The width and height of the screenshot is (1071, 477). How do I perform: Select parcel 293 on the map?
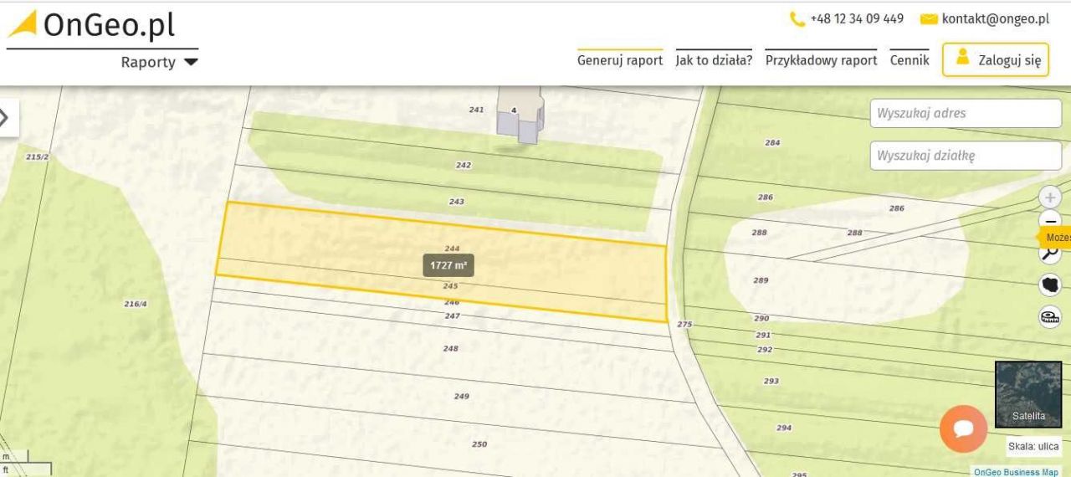point(771,381)
